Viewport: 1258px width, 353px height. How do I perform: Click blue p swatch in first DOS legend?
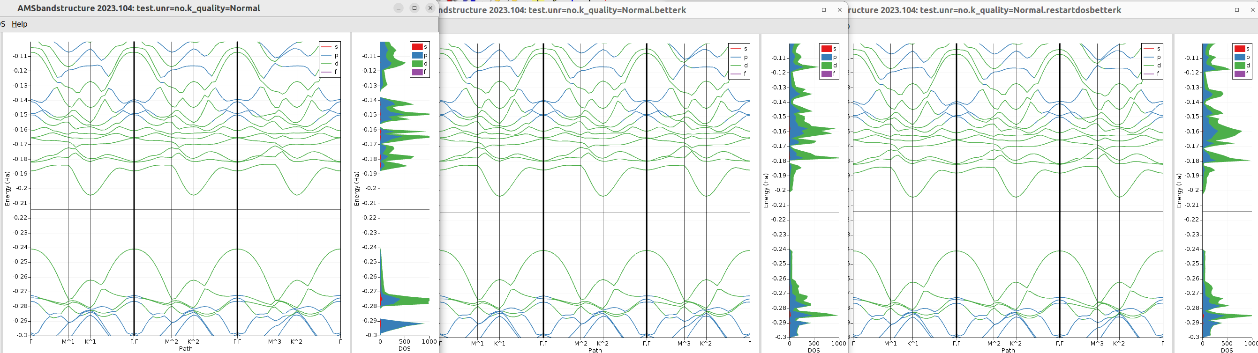(417, 55)
